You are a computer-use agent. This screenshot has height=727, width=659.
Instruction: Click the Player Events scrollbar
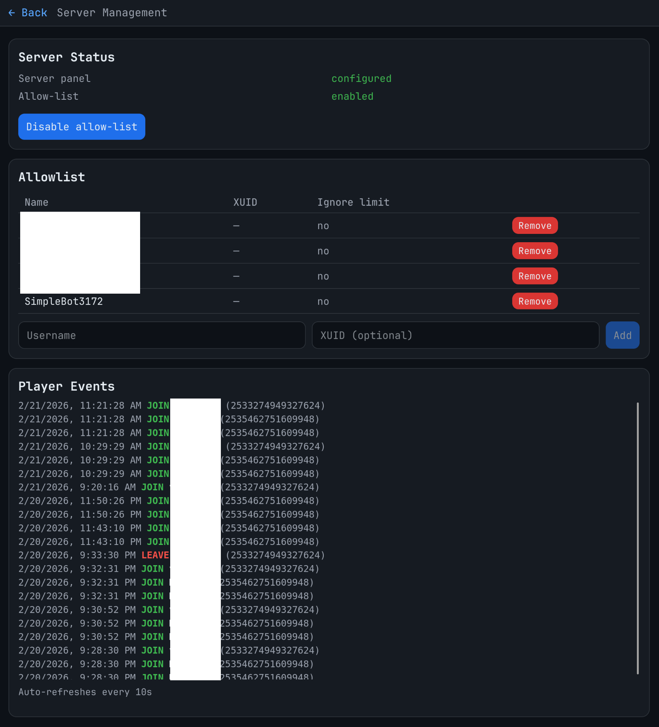[637, 537]
